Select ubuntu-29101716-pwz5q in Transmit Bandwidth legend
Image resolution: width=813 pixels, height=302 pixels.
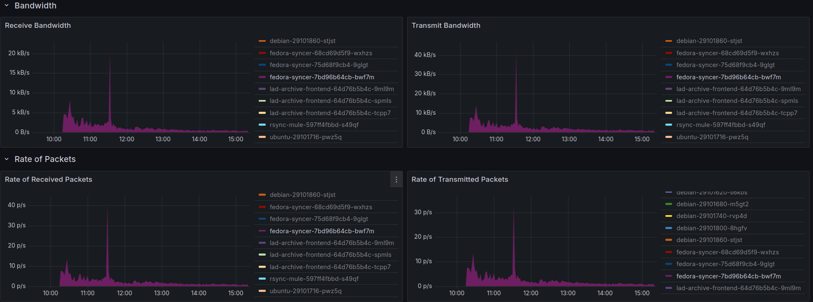tap(712, 137)
